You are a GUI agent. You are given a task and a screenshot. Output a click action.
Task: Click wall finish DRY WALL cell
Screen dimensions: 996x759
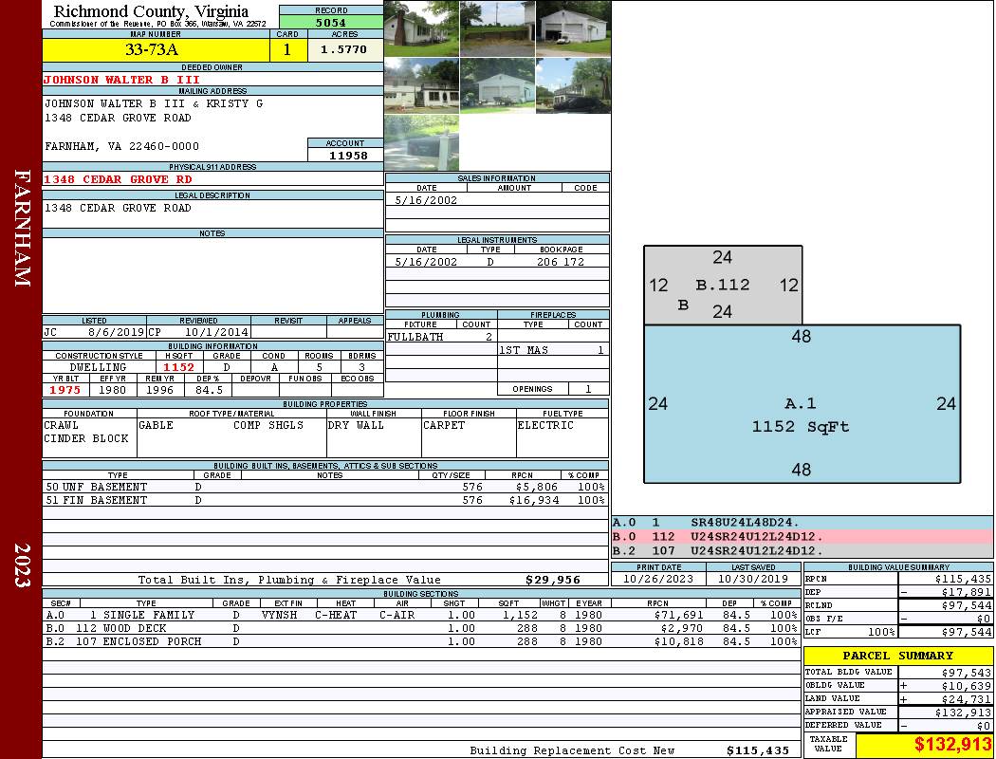tap(374, 437)
